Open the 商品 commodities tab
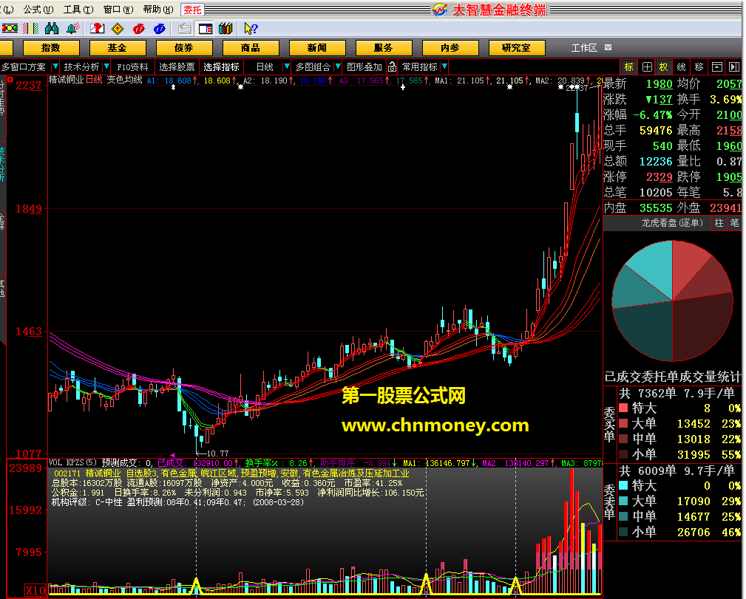Screen dimensions: 746x599 pyautogui.click(x=251, y=47)
